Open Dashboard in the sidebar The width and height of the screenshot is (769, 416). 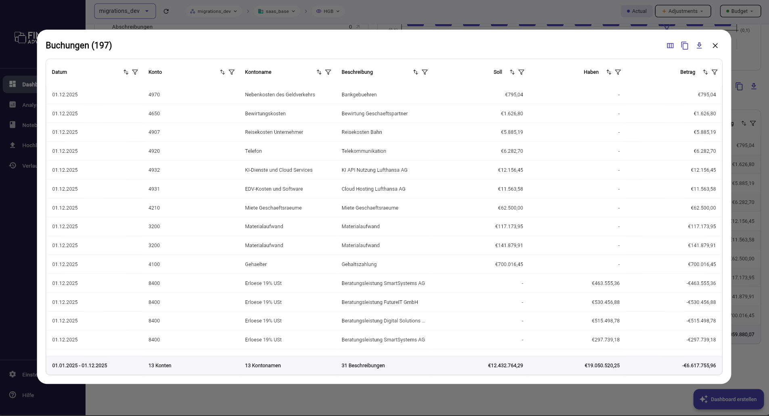[x=20, y=84]
